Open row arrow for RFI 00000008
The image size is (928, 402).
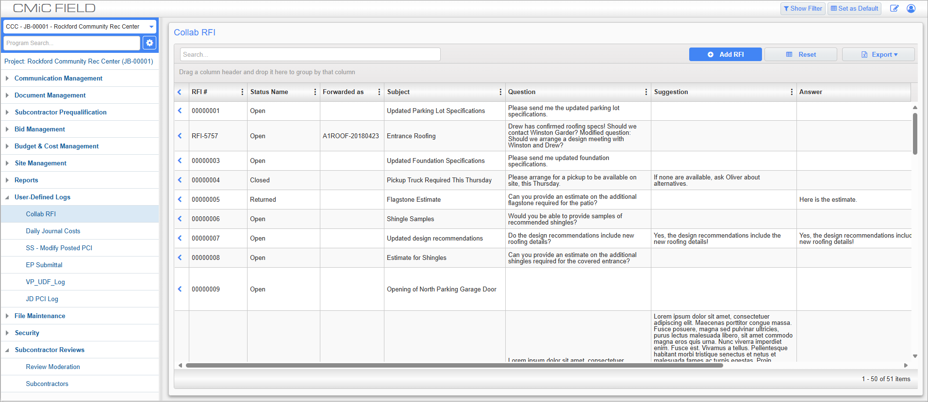pyautogui.click(x=180, y=257)
